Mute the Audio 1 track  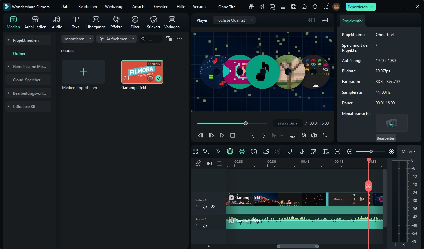(205, 226)
